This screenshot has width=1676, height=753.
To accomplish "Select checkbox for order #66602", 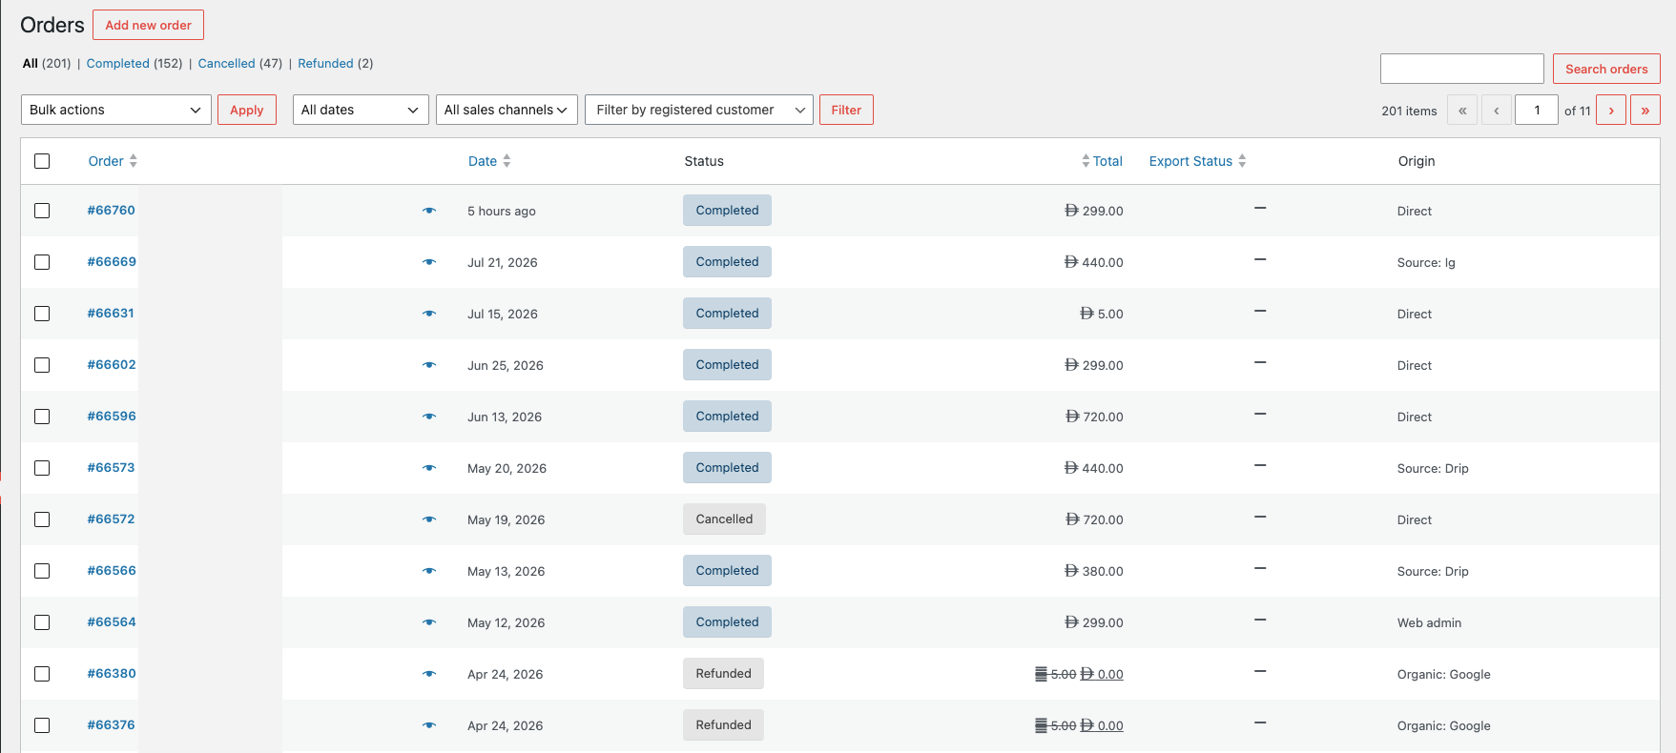I will [x=42, y=365].
